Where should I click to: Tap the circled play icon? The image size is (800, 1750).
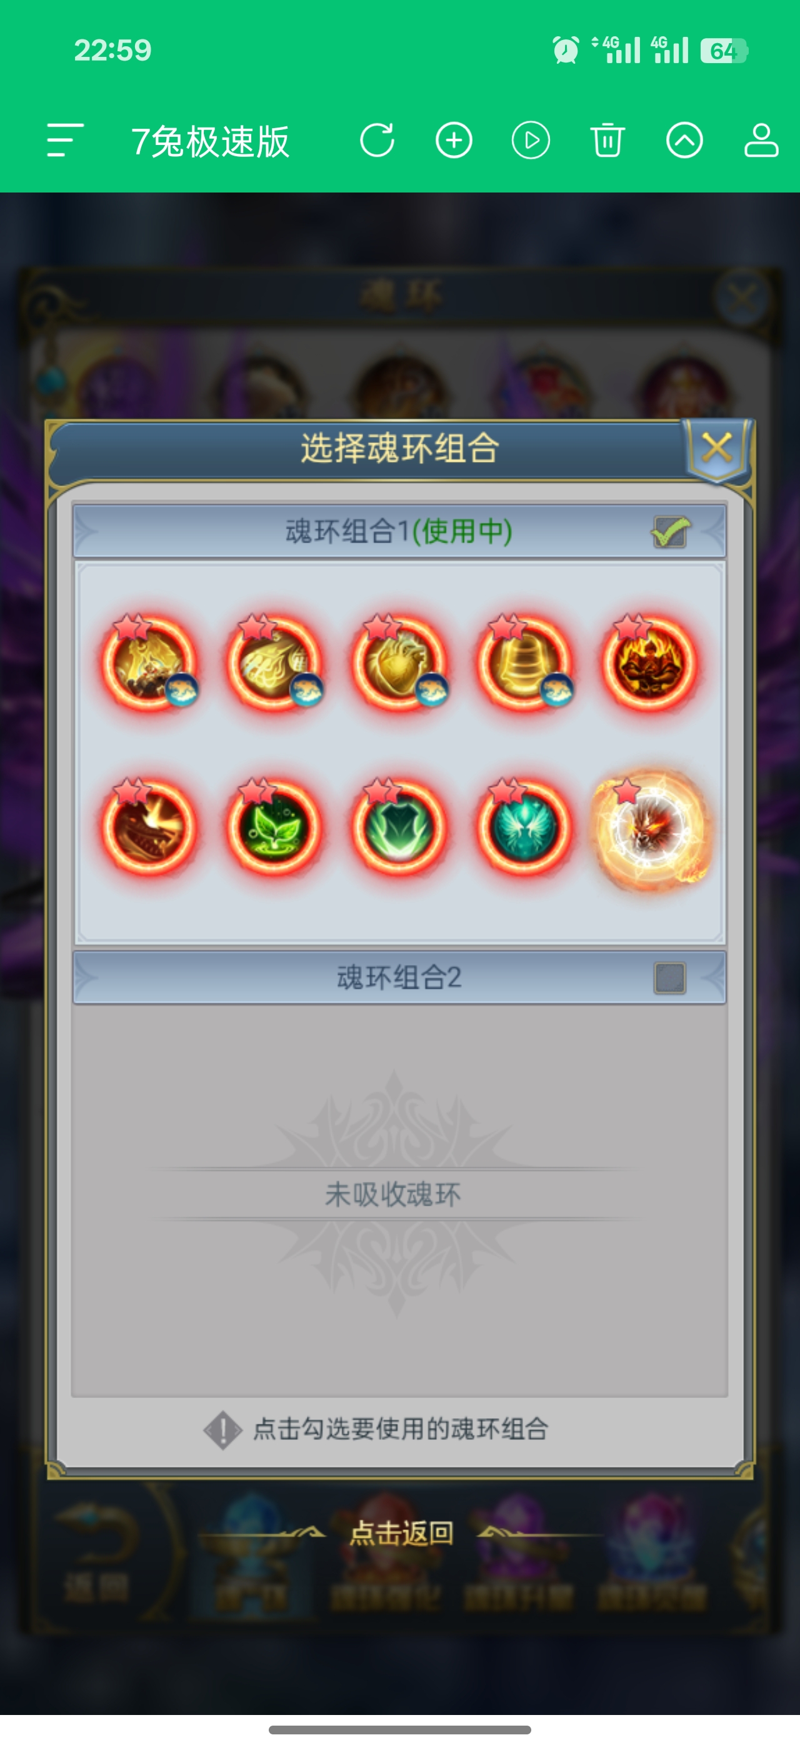tap(531, 141)
